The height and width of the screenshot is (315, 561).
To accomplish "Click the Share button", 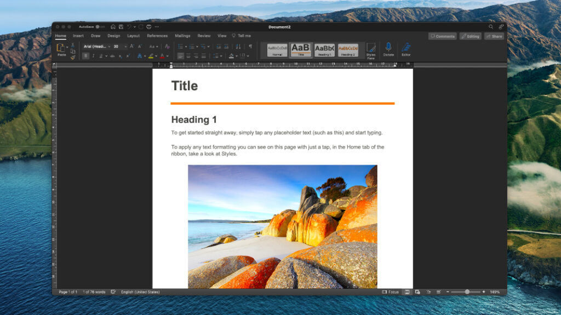I will (494, 36).
